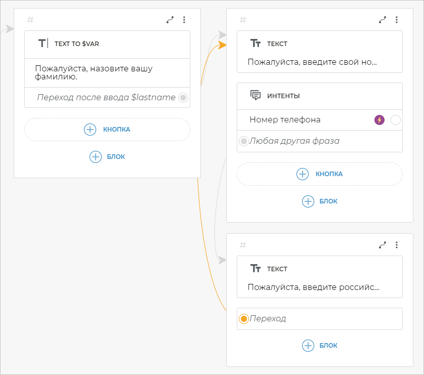Open three-dot menu on TEXT TO $VAR card

(184, 20)
